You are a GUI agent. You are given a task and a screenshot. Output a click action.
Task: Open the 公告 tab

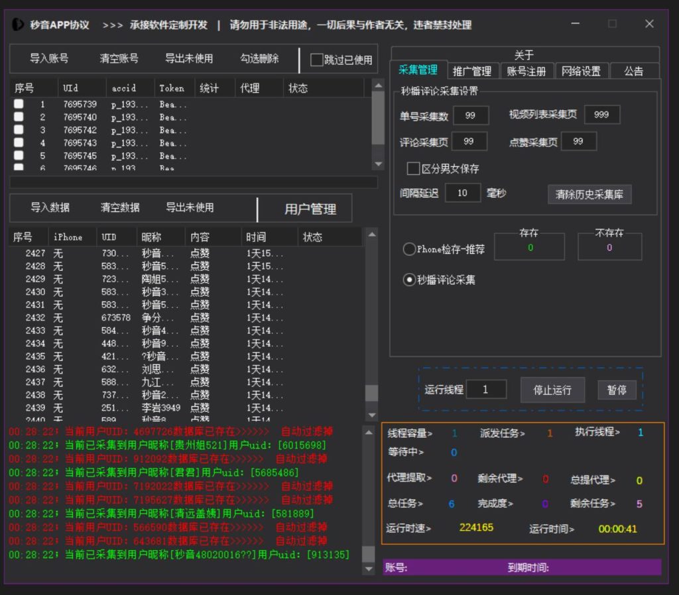(x=633, y=71)
